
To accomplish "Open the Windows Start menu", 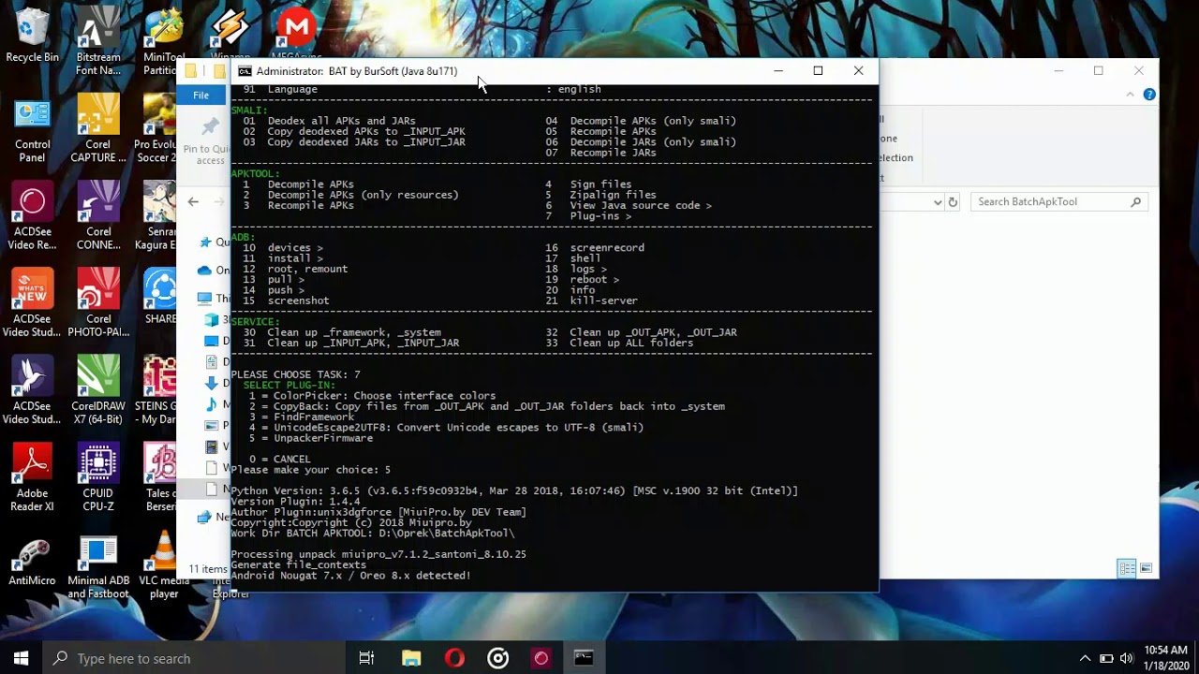I will 21,658.
